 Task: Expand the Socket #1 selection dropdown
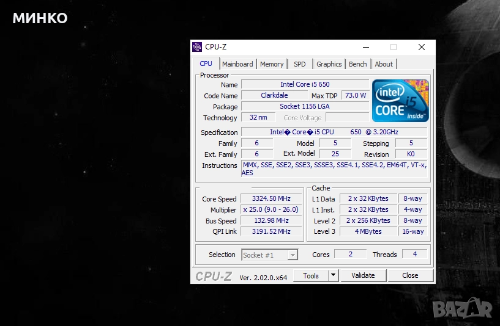(x=293, y=255)
